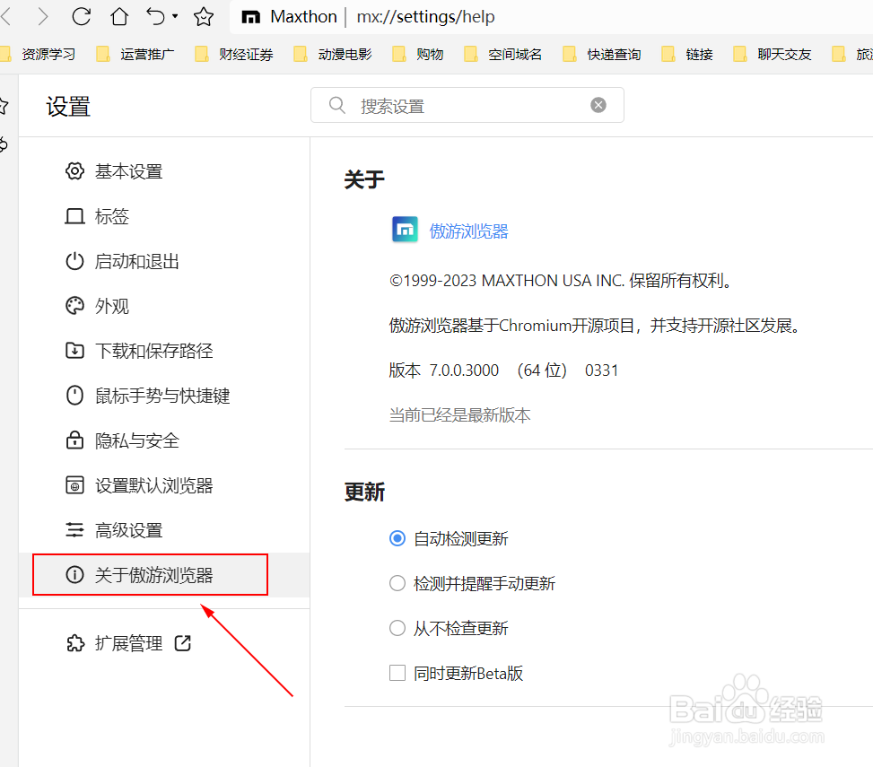The height and width of the screenshot is (767, 873).
Task: Click the external link icon after 扩展管理
Action: coord(183,643)
